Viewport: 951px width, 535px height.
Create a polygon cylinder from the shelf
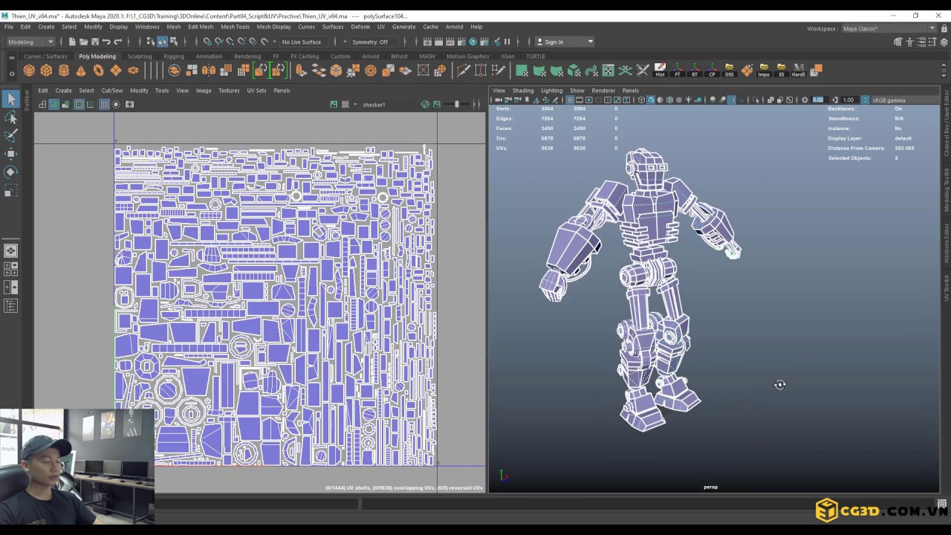64,71
